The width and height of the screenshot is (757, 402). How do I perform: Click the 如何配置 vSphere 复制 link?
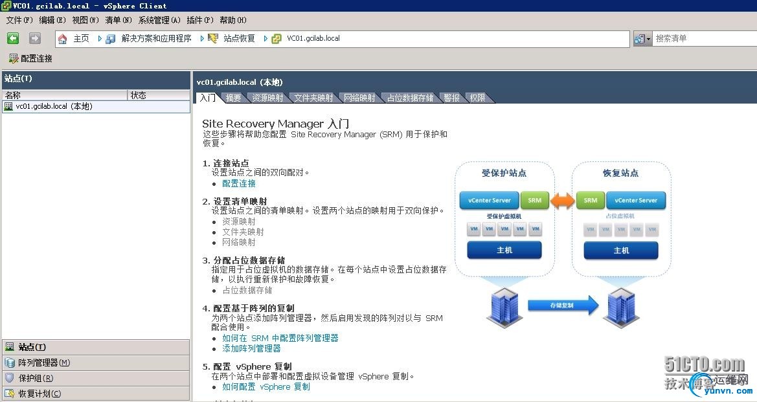pos(266,387)
